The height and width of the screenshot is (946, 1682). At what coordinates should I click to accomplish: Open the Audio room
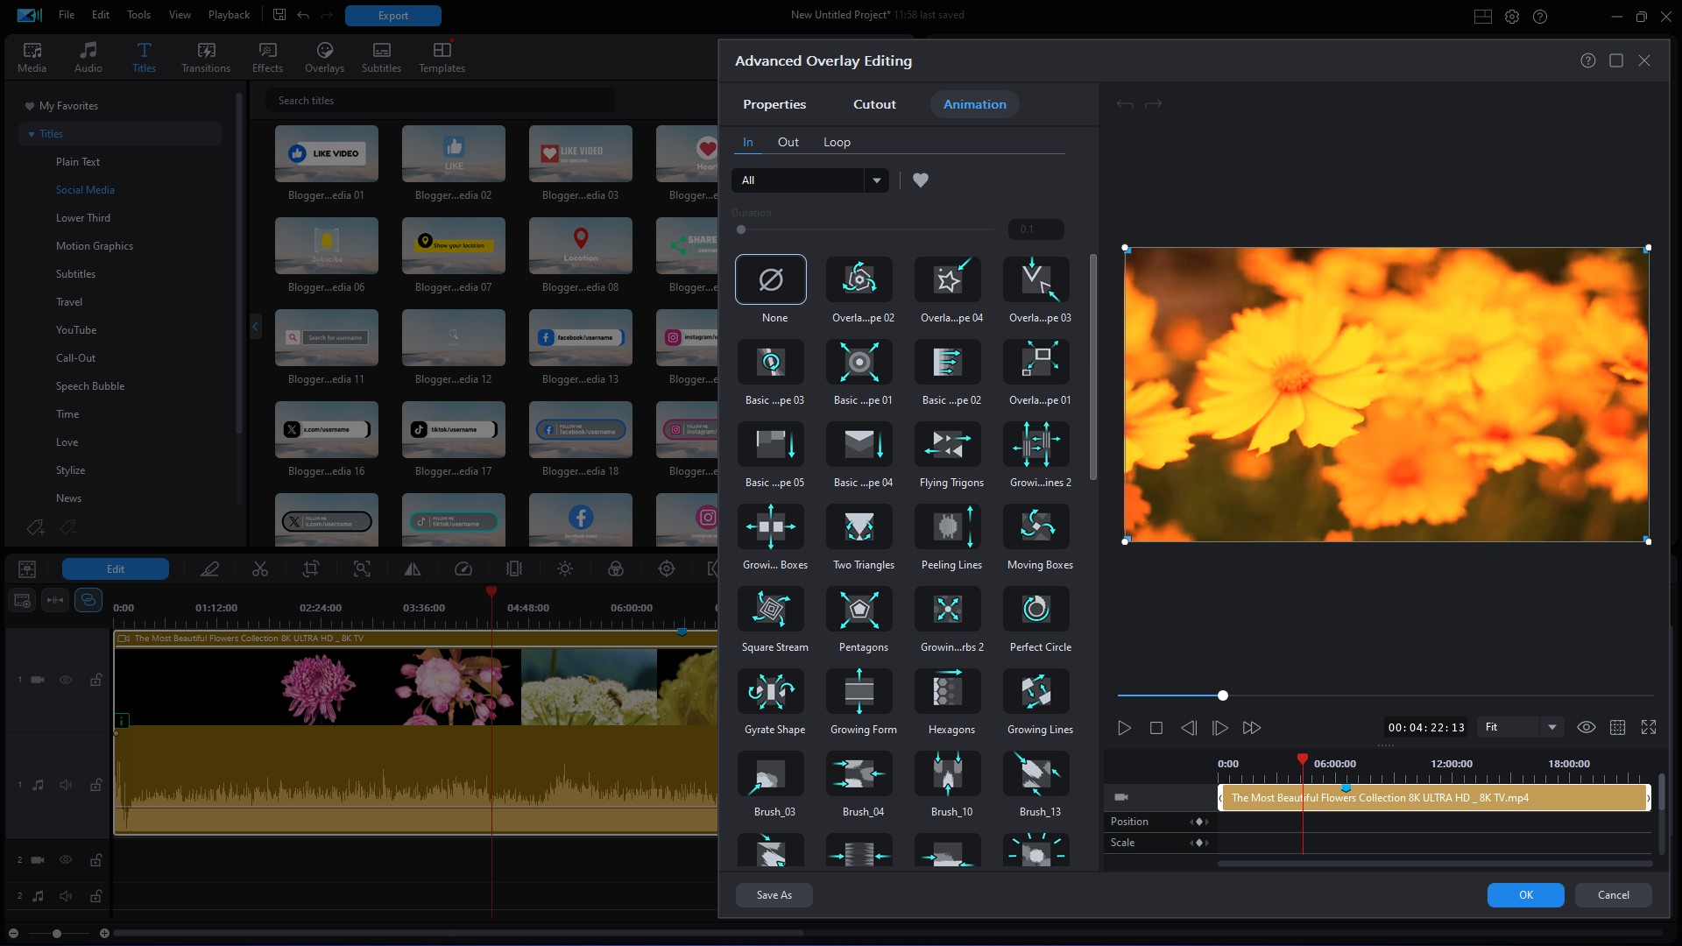(88, 57)
